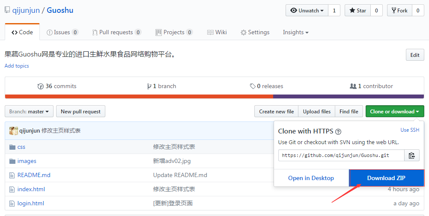Switch to the Code tab
The width and height of the screenshot is (429, 216).
(x=22, y=32)
